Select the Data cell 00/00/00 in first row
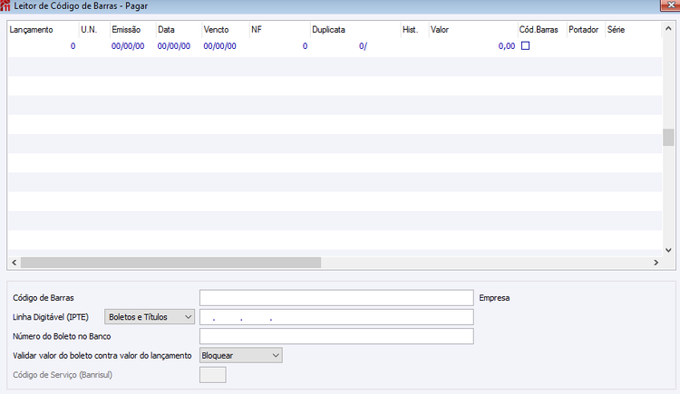The image size is (680, 394). point(174,46)
